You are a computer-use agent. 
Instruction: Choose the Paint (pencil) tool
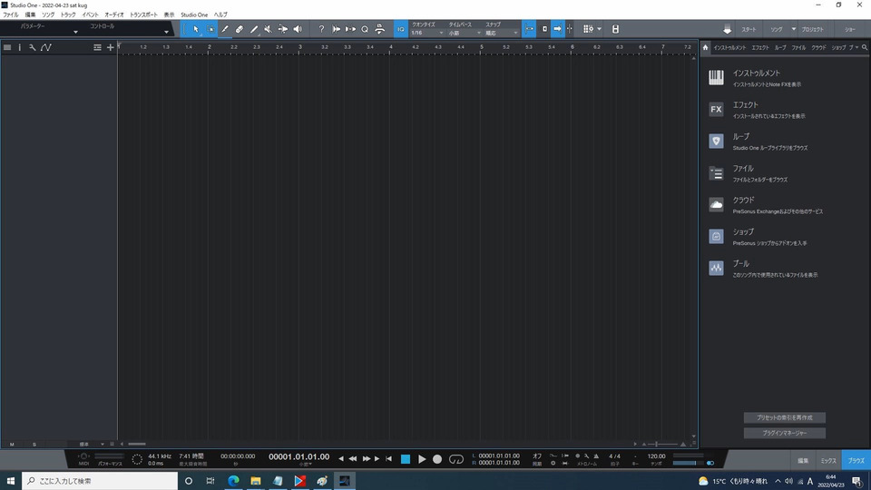click(225, 29)
